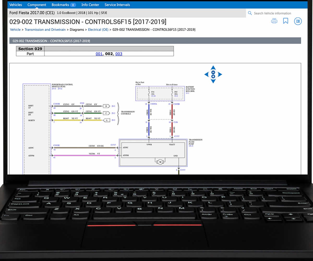This screenshot has width=313, height=261.
Task: Print the wiring diagram page
Action: point(274,21)
